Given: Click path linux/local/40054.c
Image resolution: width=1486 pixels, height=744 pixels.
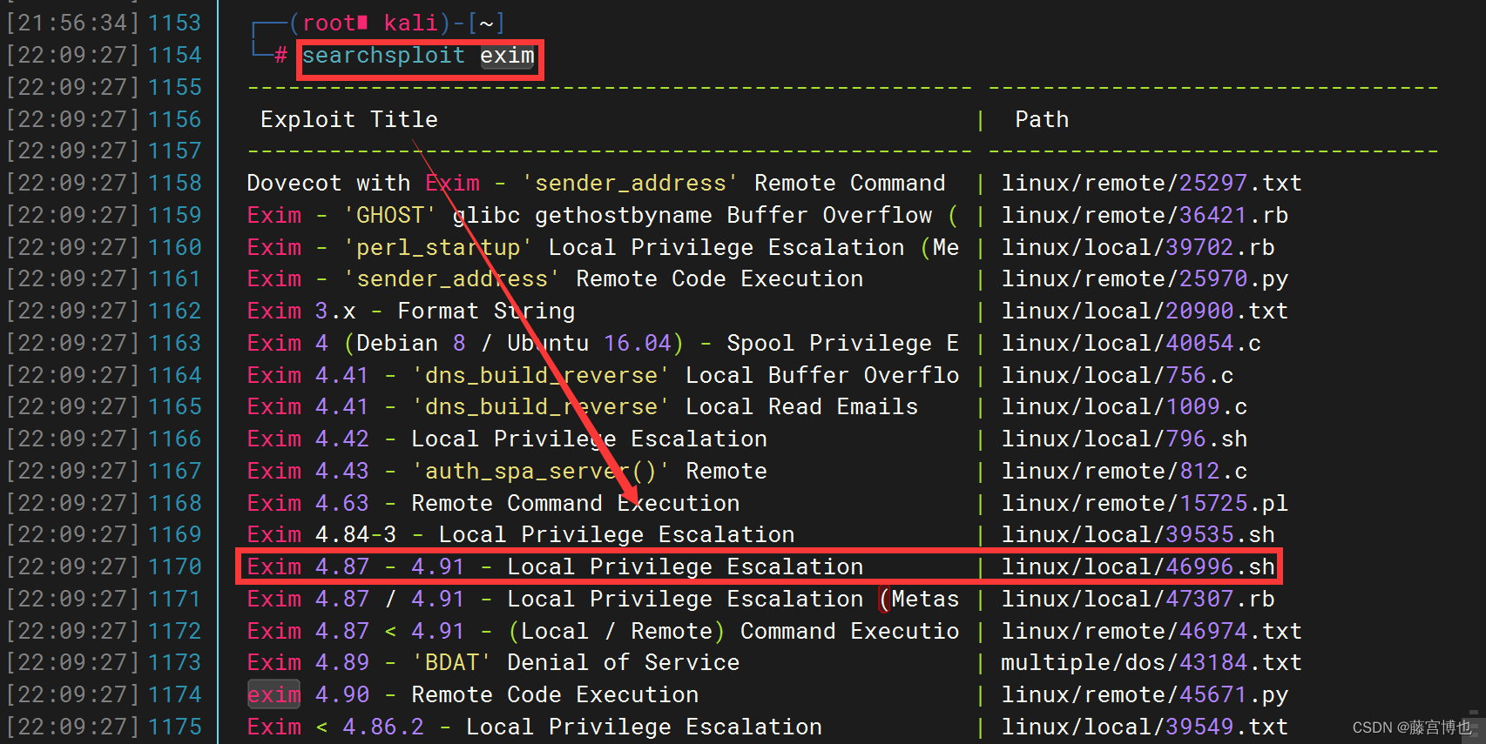Looking at the screenshot, I should pos(1130,343).
